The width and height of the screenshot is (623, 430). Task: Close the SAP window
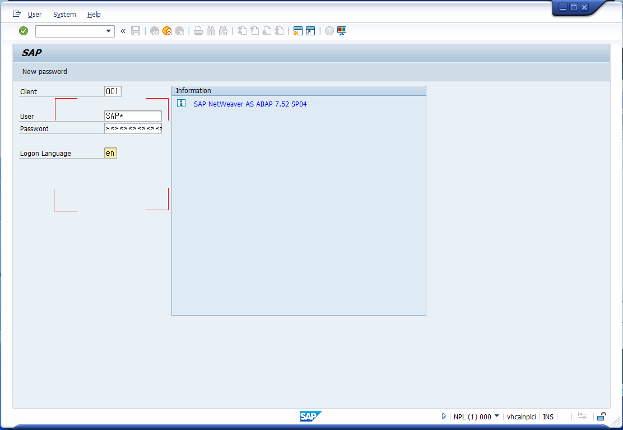(x=584, y=7)
